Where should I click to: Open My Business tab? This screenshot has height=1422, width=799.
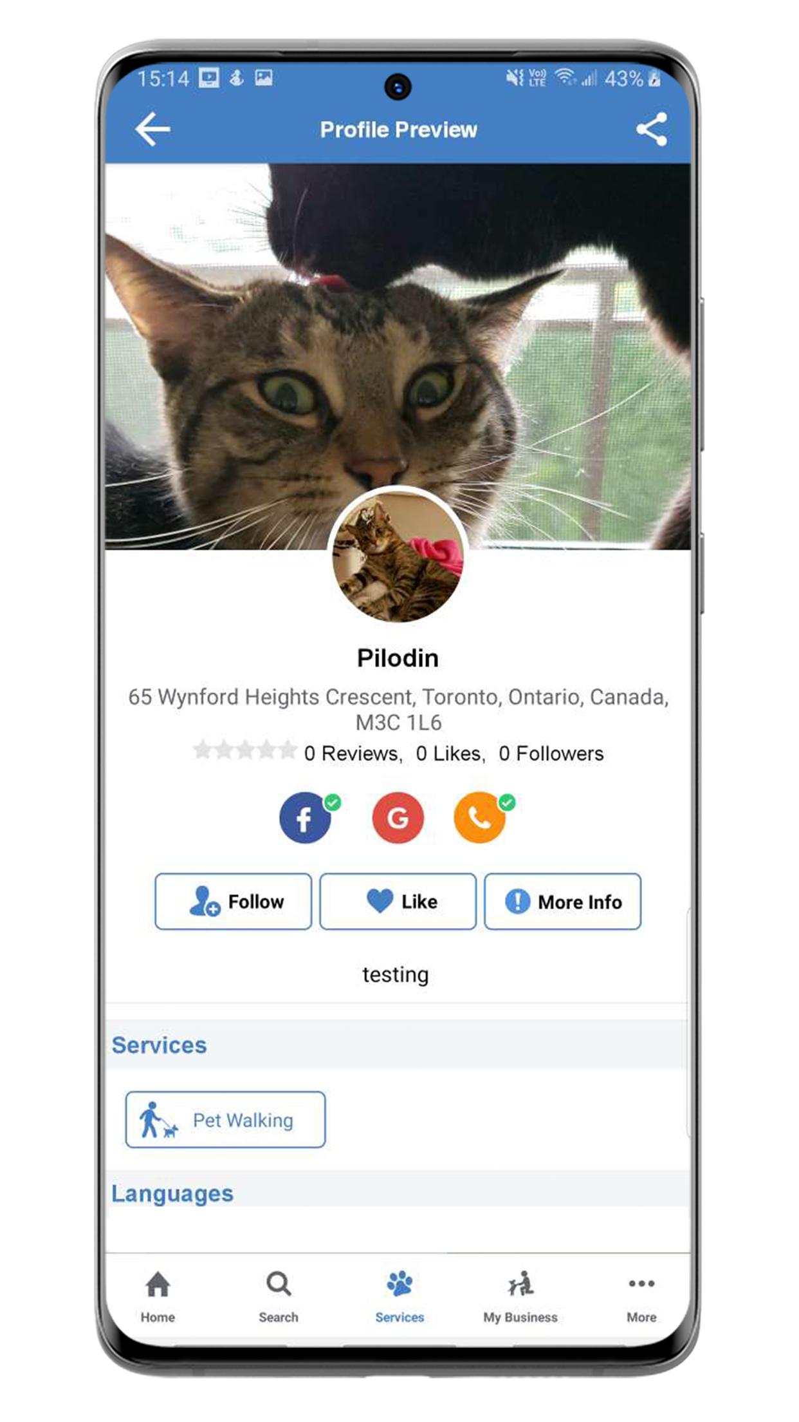coord(520,1296)
